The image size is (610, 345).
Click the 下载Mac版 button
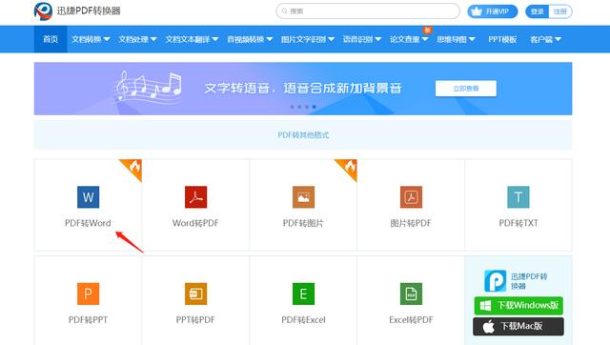pyautogui.click(x=518, y=326)
